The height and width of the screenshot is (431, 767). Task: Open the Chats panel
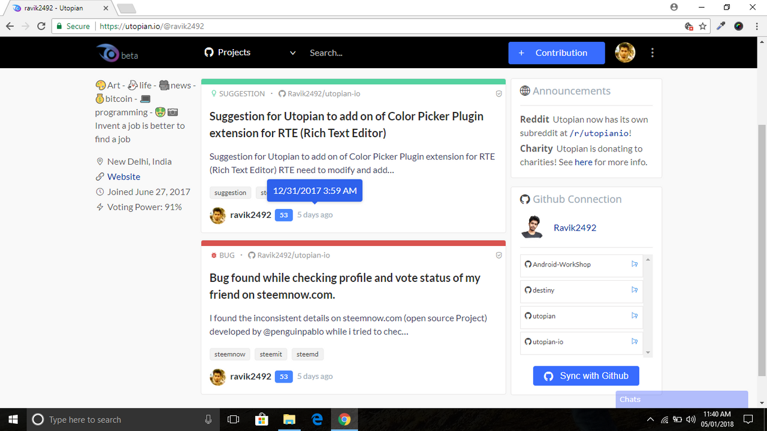[682, 399]
